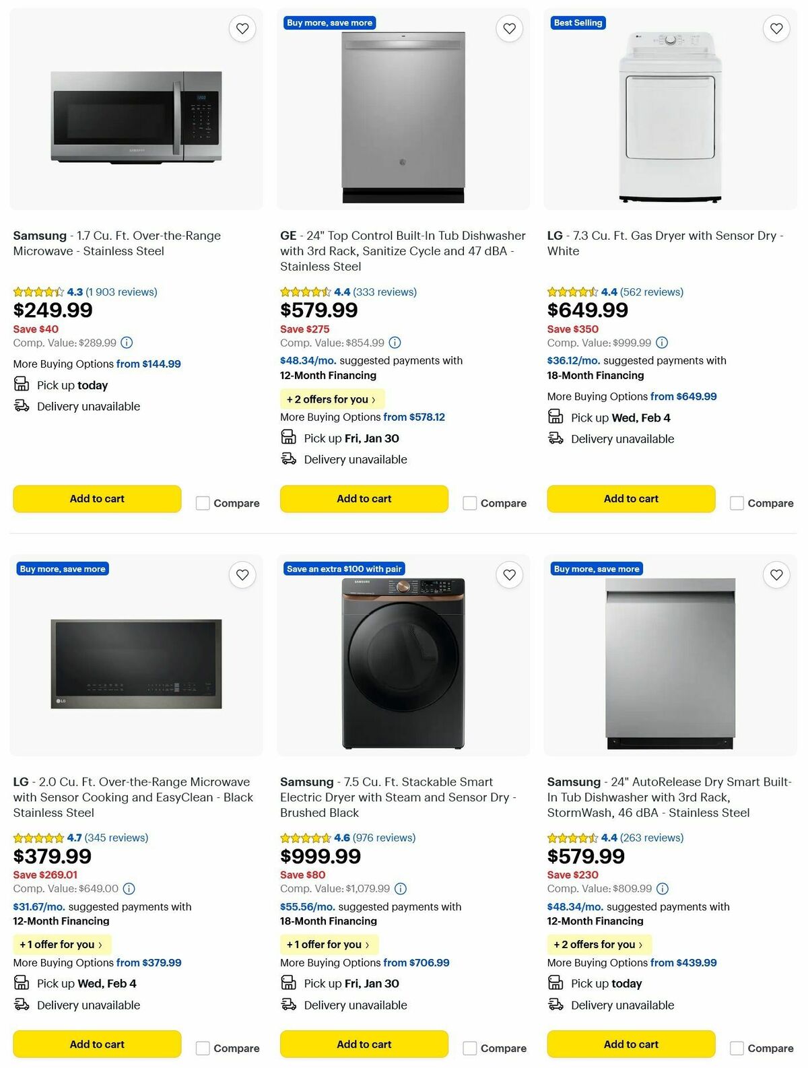Screen dimensions: 808x1068
Task: Add the LG gas dryer to cart
Action: point(630,499)
